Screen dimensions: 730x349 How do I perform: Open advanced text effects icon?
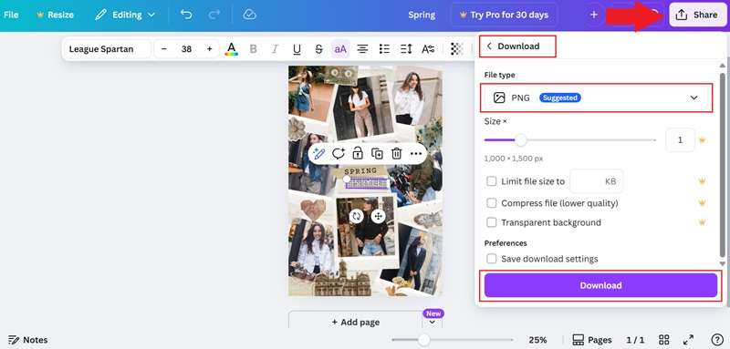click(x=428, y=49)
